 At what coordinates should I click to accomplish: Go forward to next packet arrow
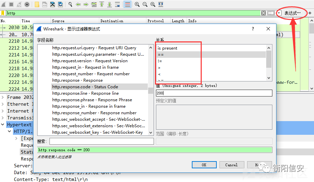click(86, 4)
